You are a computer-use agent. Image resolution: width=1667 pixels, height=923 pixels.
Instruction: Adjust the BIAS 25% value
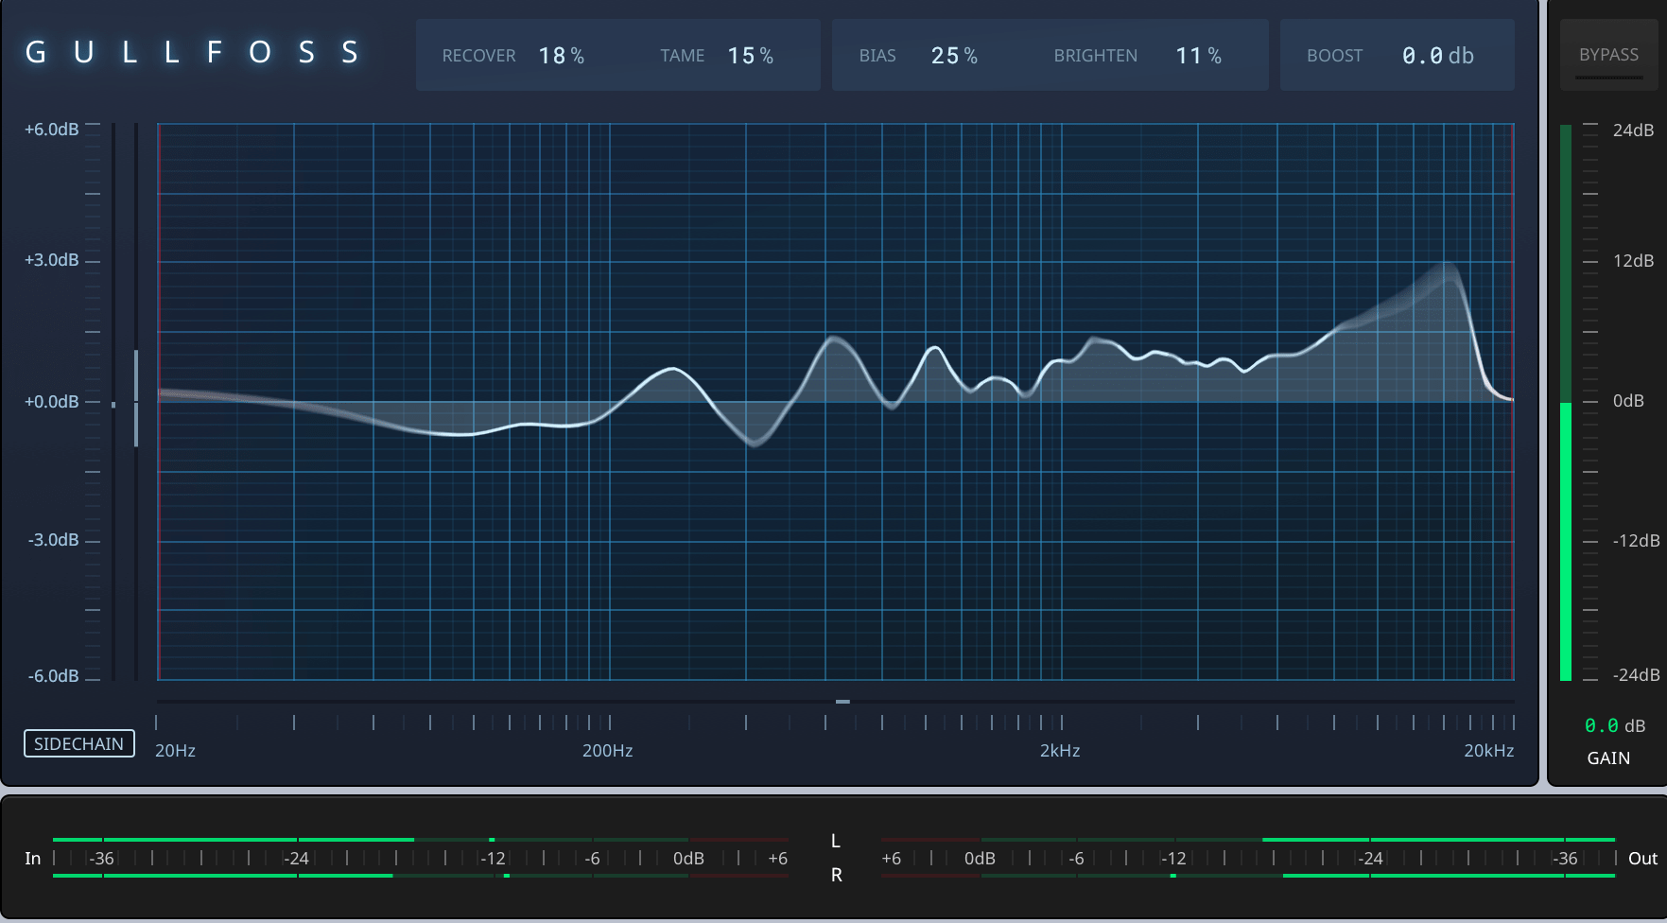pos(954,56)
